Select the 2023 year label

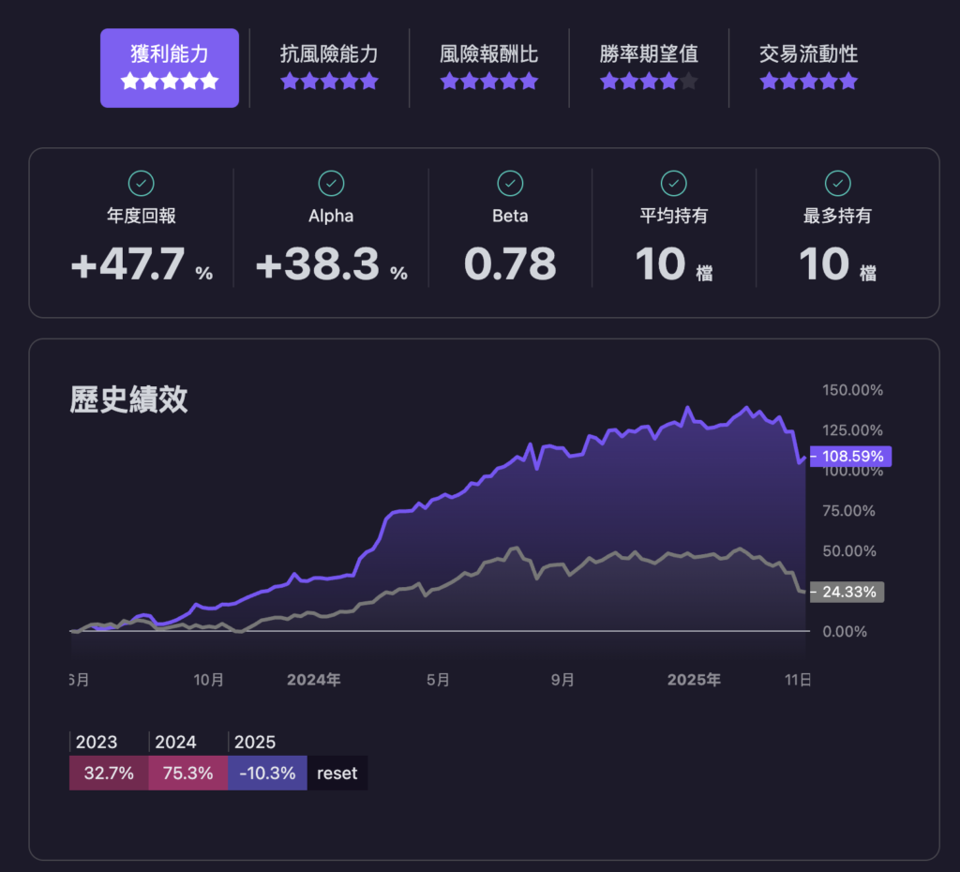(x=97, y=743)
